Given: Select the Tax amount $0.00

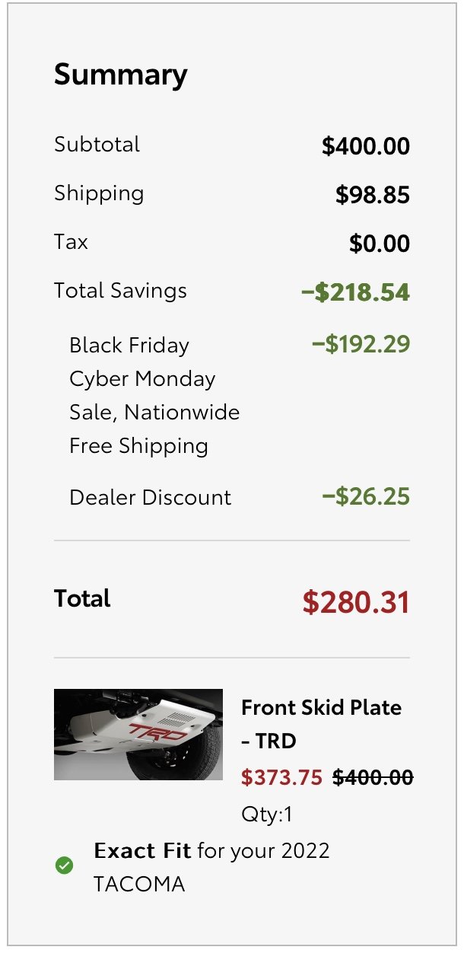Looking at the screenshot, I should (x=380, y=244).
